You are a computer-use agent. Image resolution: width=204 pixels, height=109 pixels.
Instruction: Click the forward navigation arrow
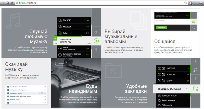point(3,3)
